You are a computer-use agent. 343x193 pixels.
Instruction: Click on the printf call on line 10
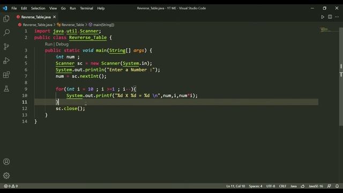coord(103,95)
